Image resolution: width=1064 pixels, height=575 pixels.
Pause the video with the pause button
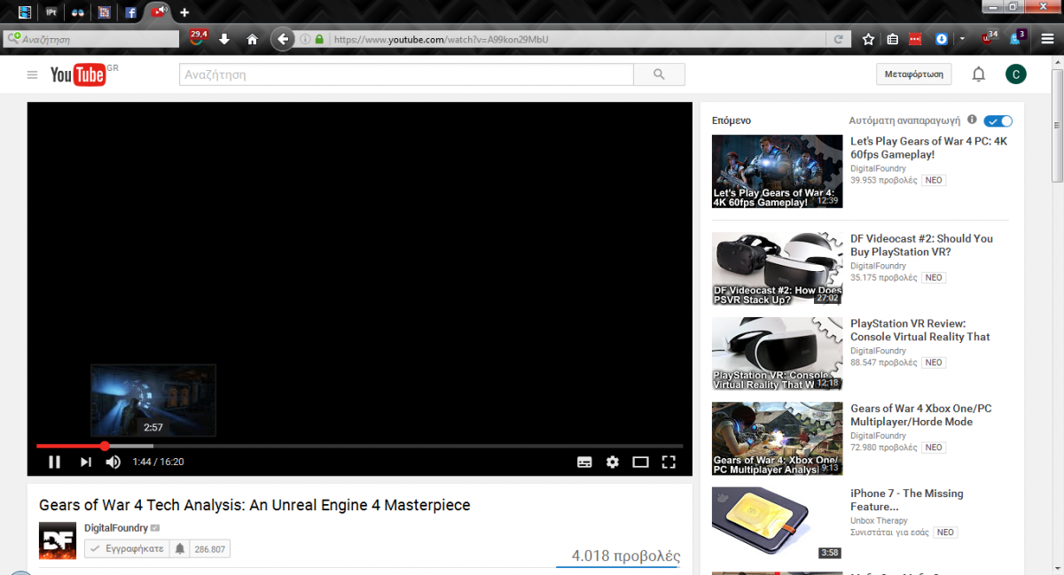54,462
